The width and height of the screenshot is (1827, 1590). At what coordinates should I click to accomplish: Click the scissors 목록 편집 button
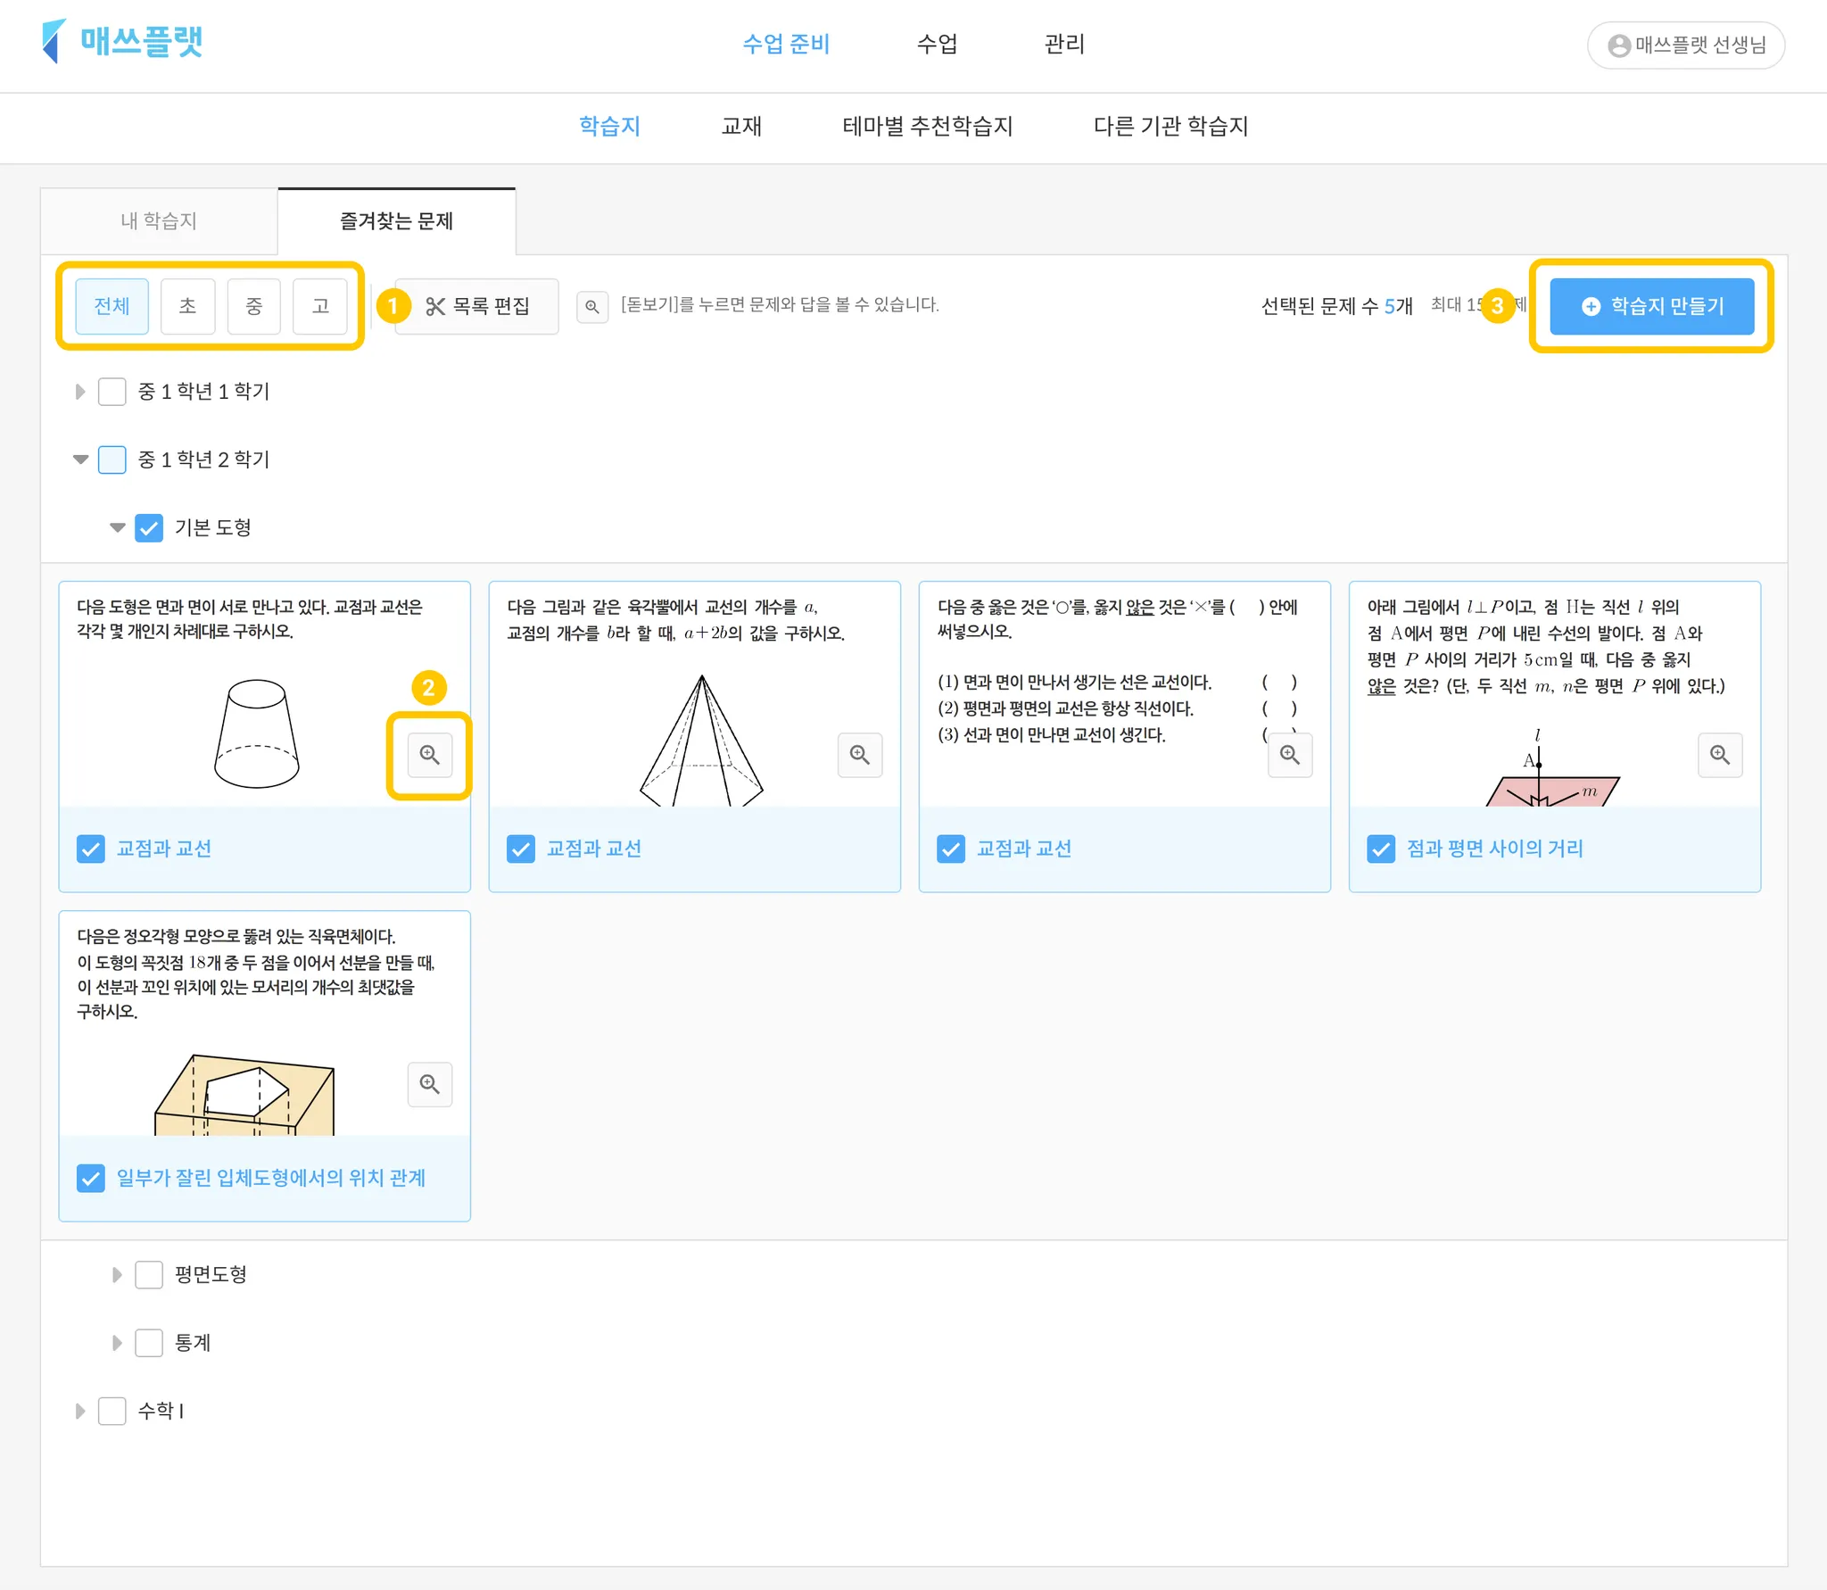(x=477, y=306)
